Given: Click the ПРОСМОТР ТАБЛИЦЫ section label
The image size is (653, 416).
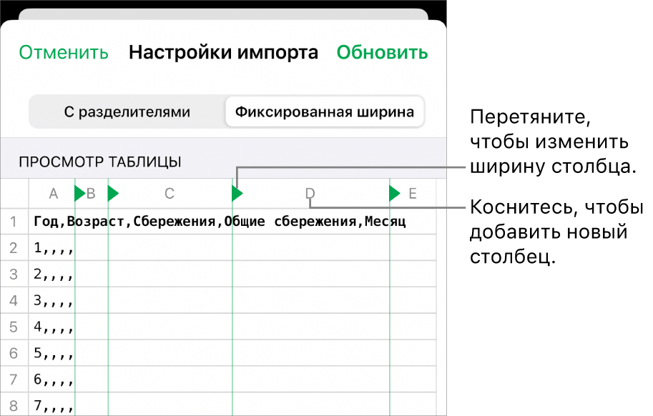Looking at the screenshot, I should [100, 162].
